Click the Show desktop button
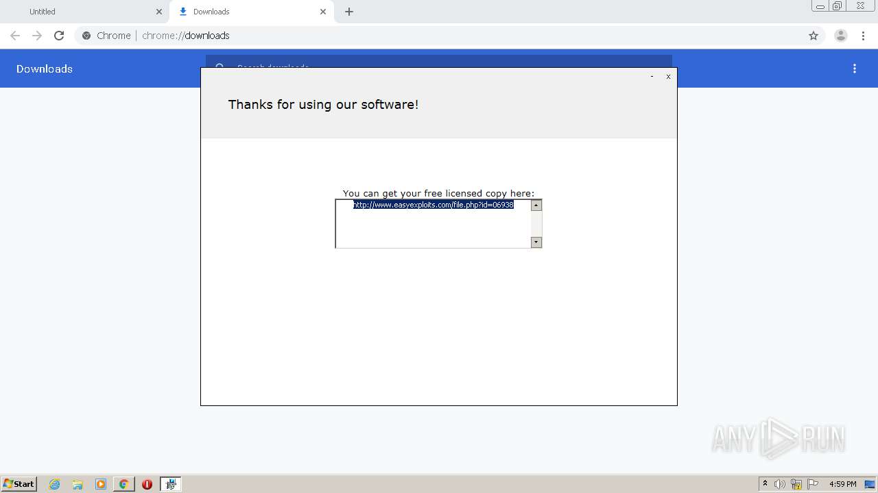The width and height of the screenshot is (878, 493). [x=870, y=484]
